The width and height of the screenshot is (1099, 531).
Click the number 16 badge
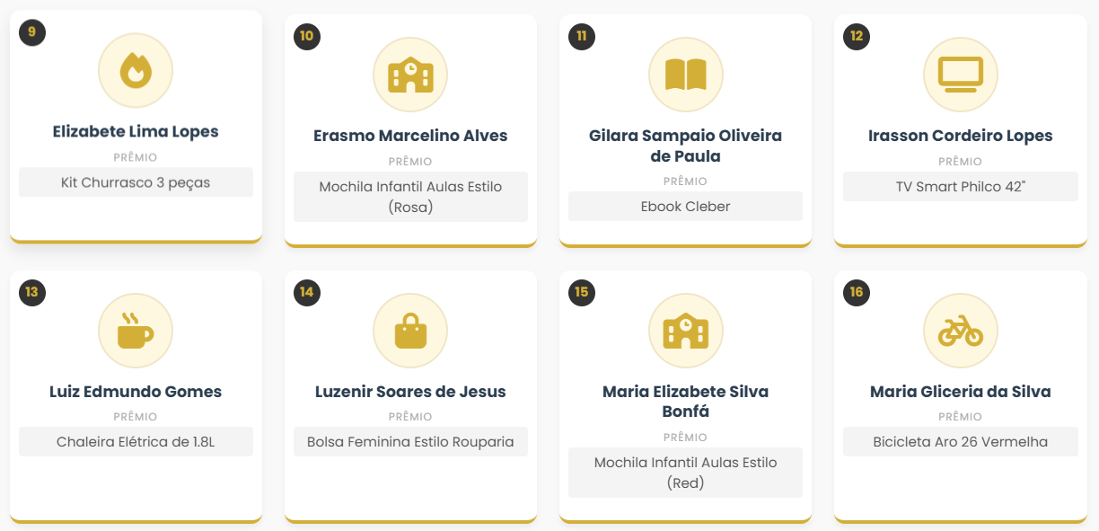(857, 292)
